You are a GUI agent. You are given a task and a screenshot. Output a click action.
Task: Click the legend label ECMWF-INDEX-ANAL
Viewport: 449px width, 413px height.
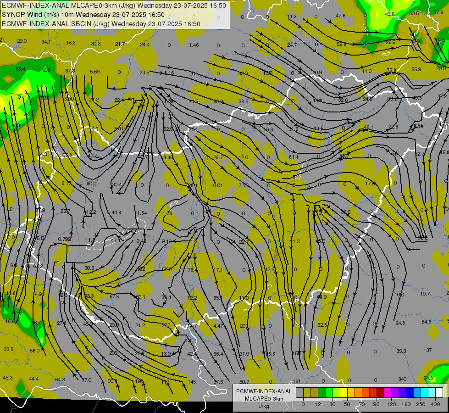coord(264,391)
